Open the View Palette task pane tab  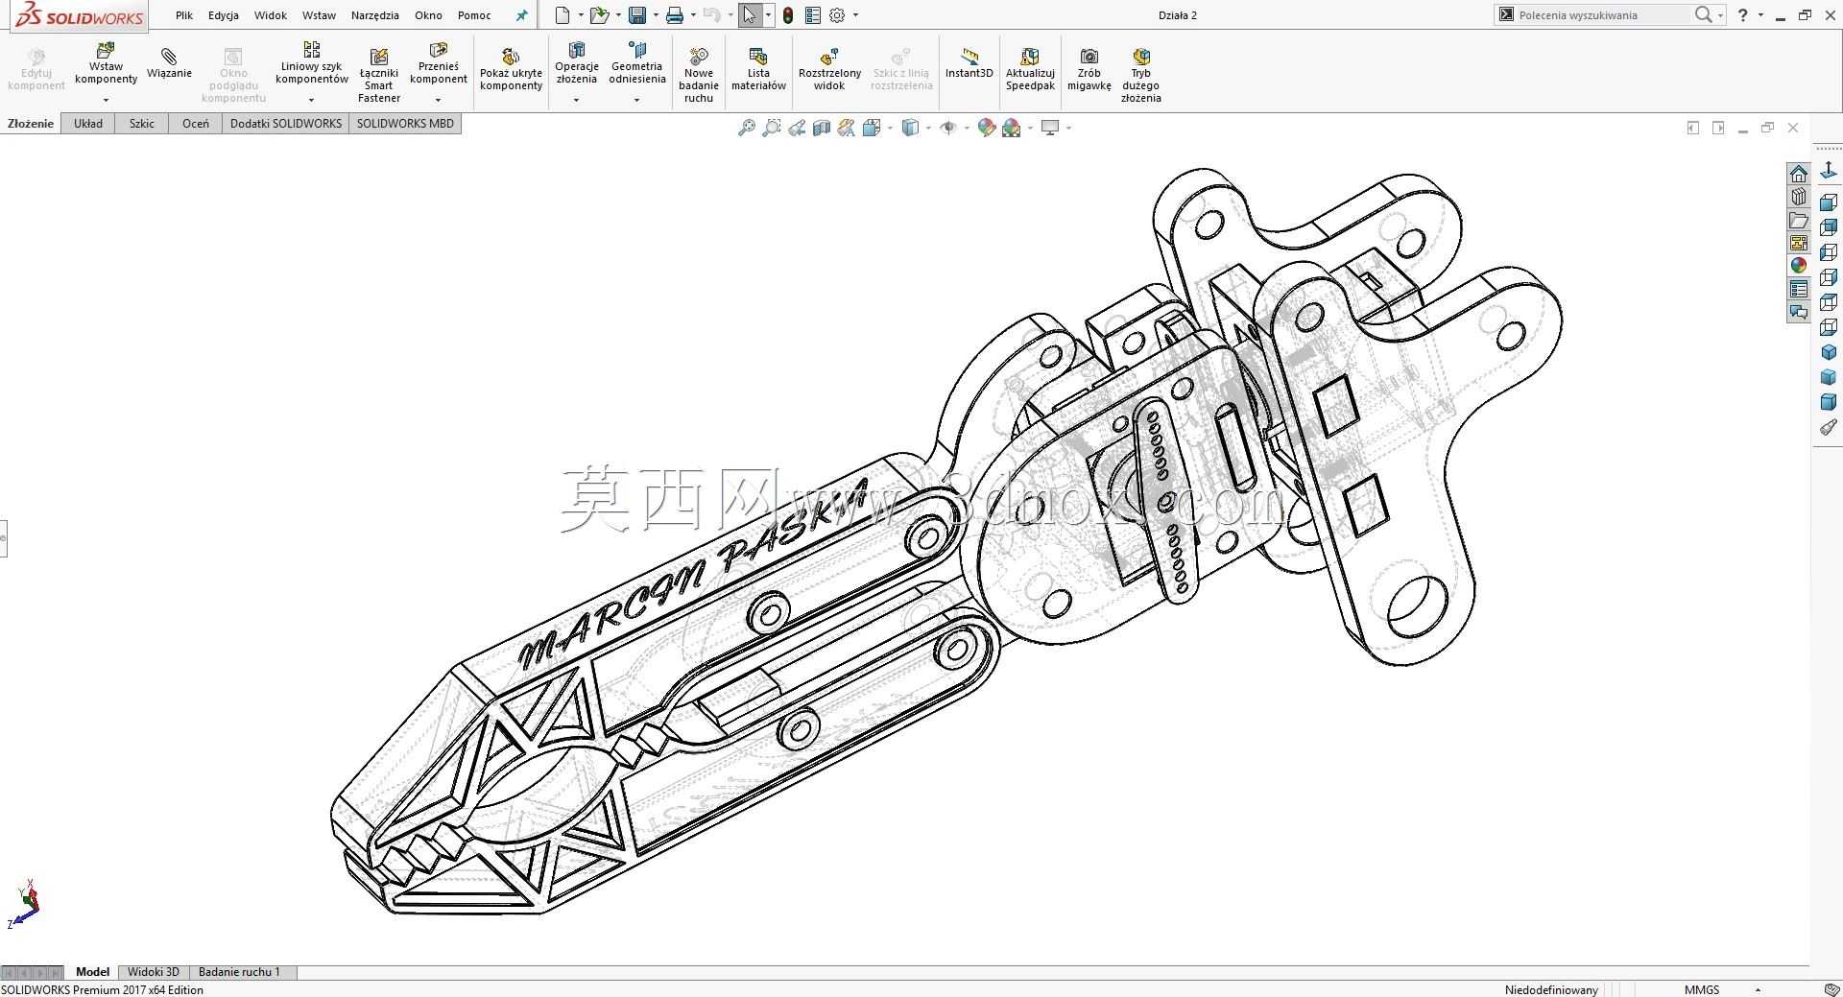pos(1798,243)
